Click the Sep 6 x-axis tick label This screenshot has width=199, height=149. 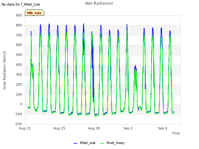click(163, 128)
